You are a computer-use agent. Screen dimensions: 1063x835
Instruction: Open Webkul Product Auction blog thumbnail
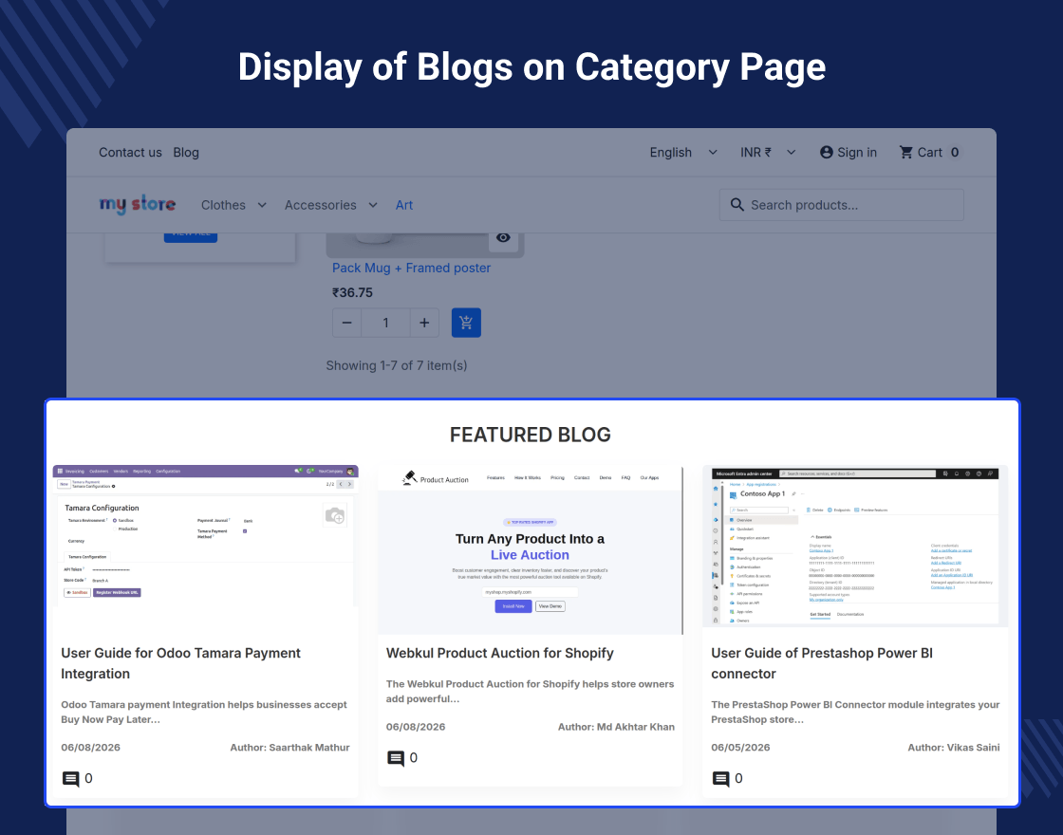pyautogui.click(x=531, y=549)
